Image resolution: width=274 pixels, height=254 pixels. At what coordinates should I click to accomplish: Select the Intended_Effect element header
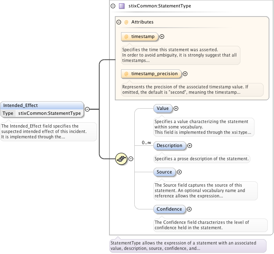click(x=41, y=105)
